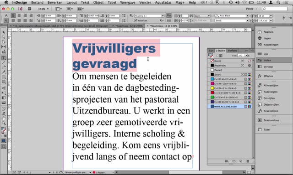This screenshot has width=293, height=175.
Task: Open the tint percentage arrow
Action: point(246,56)
